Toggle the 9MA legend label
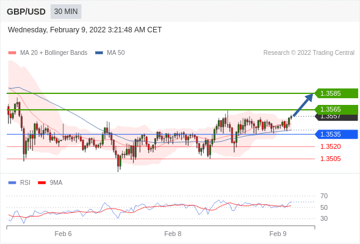The width and height of the screenshot is (360, 244). click(56, 183)
